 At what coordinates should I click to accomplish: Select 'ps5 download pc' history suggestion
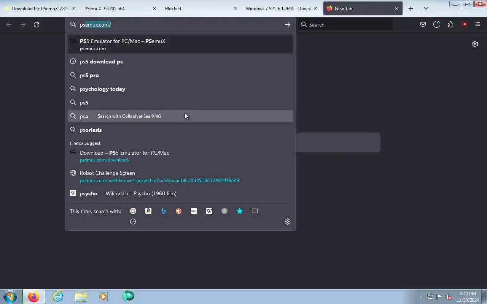click(180, 62)
